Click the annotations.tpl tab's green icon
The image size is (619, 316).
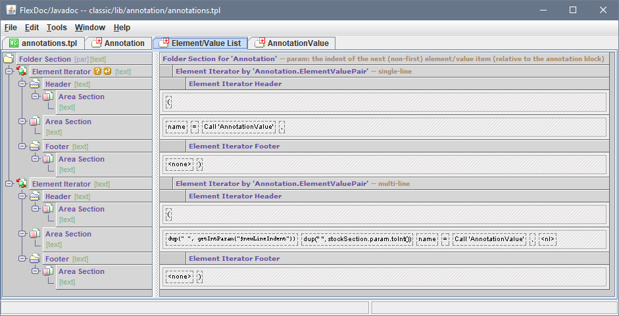point(13,43)
